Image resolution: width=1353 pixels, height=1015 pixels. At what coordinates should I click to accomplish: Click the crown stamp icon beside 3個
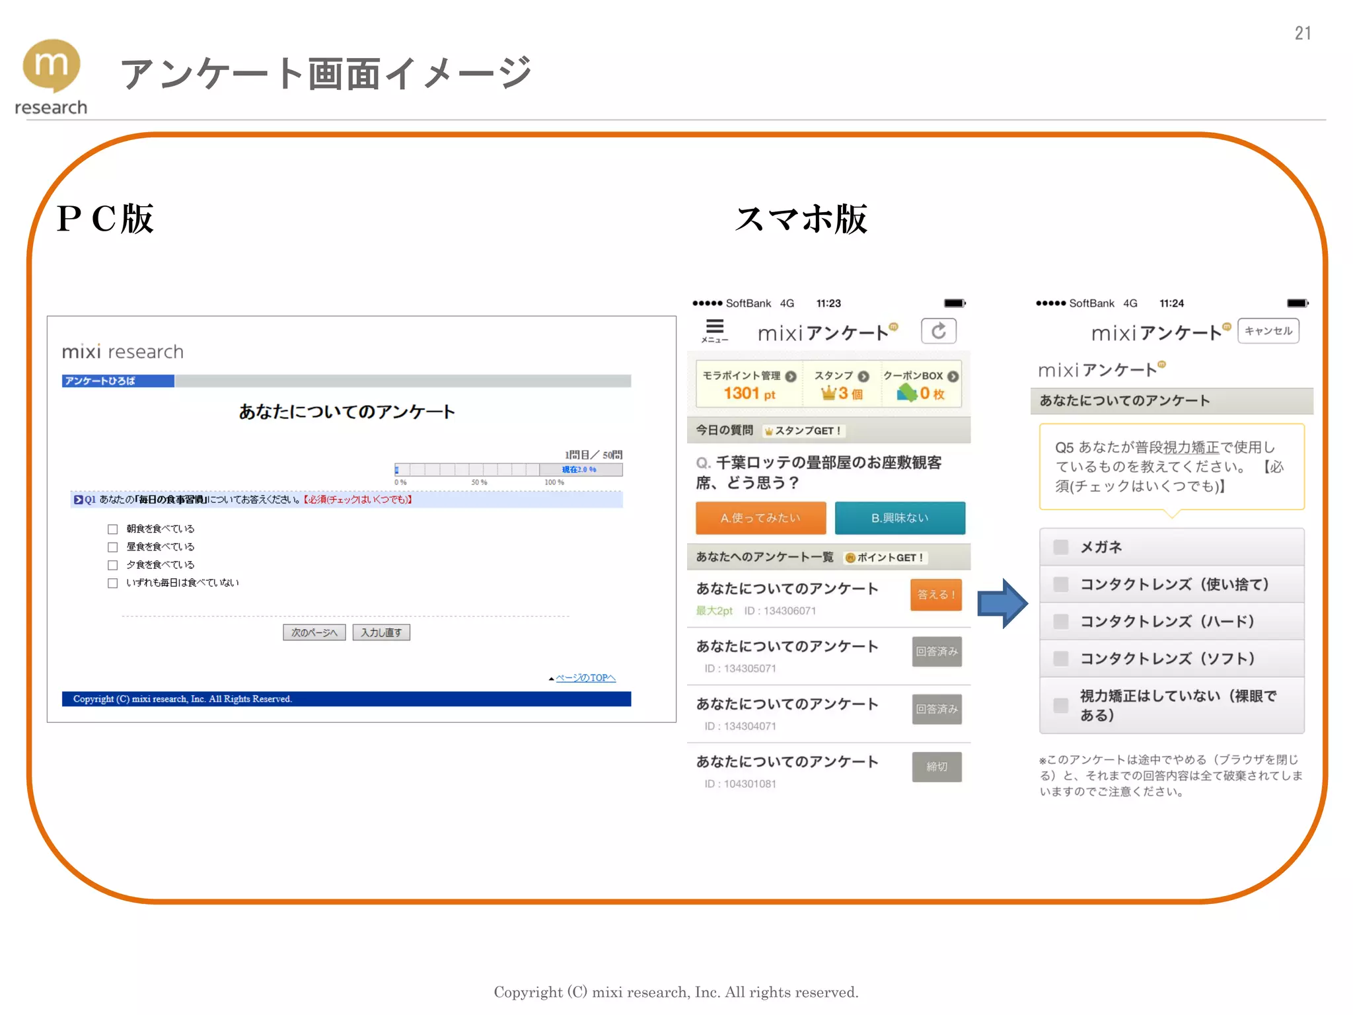point(828,393)
